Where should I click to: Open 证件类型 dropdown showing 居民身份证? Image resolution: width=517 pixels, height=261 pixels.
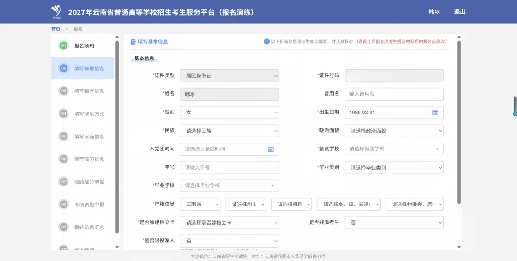229,76
